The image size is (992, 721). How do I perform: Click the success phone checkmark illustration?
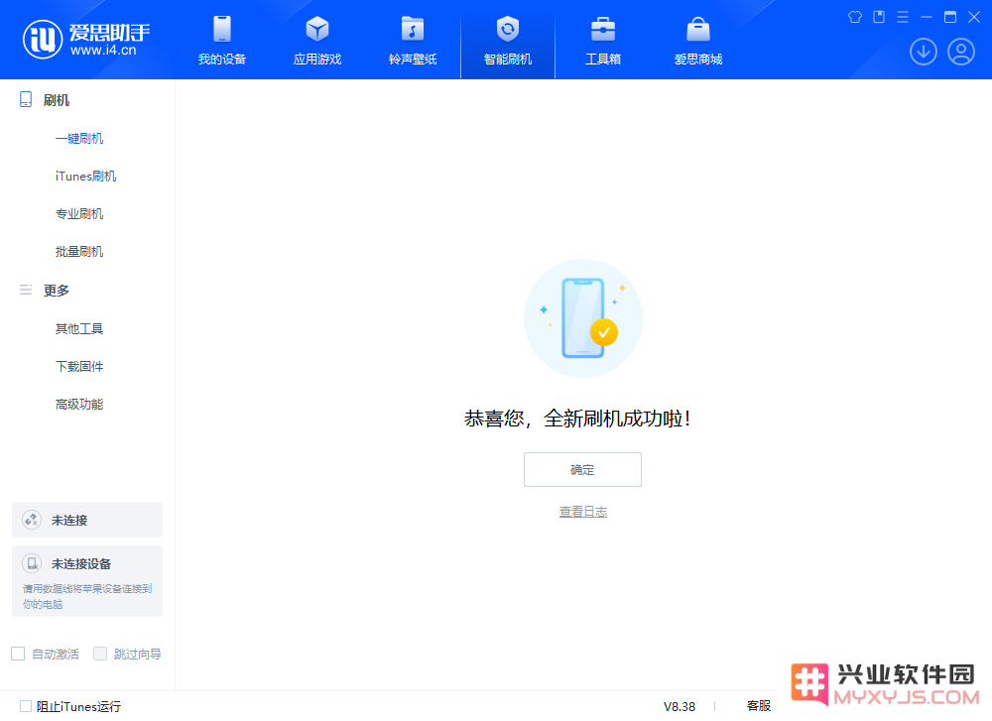click(582, 318)
